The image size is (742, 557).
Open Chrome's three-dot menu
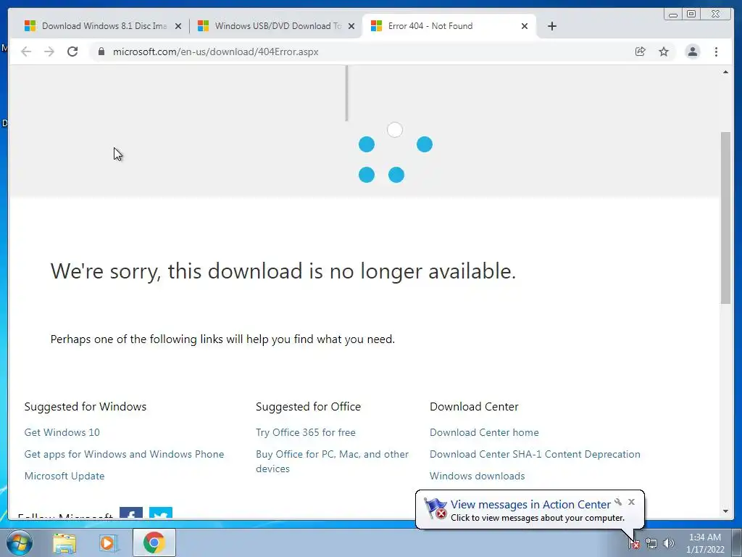pyautogui.click(x=716, y=51)
